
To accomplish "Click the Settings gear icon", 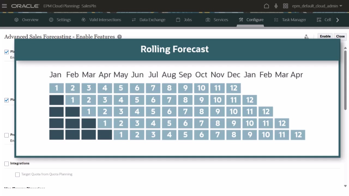I will (51, 20).
